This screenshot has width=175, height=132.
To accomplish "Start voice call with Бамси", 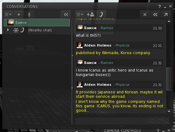I will (x=101, y=15).
